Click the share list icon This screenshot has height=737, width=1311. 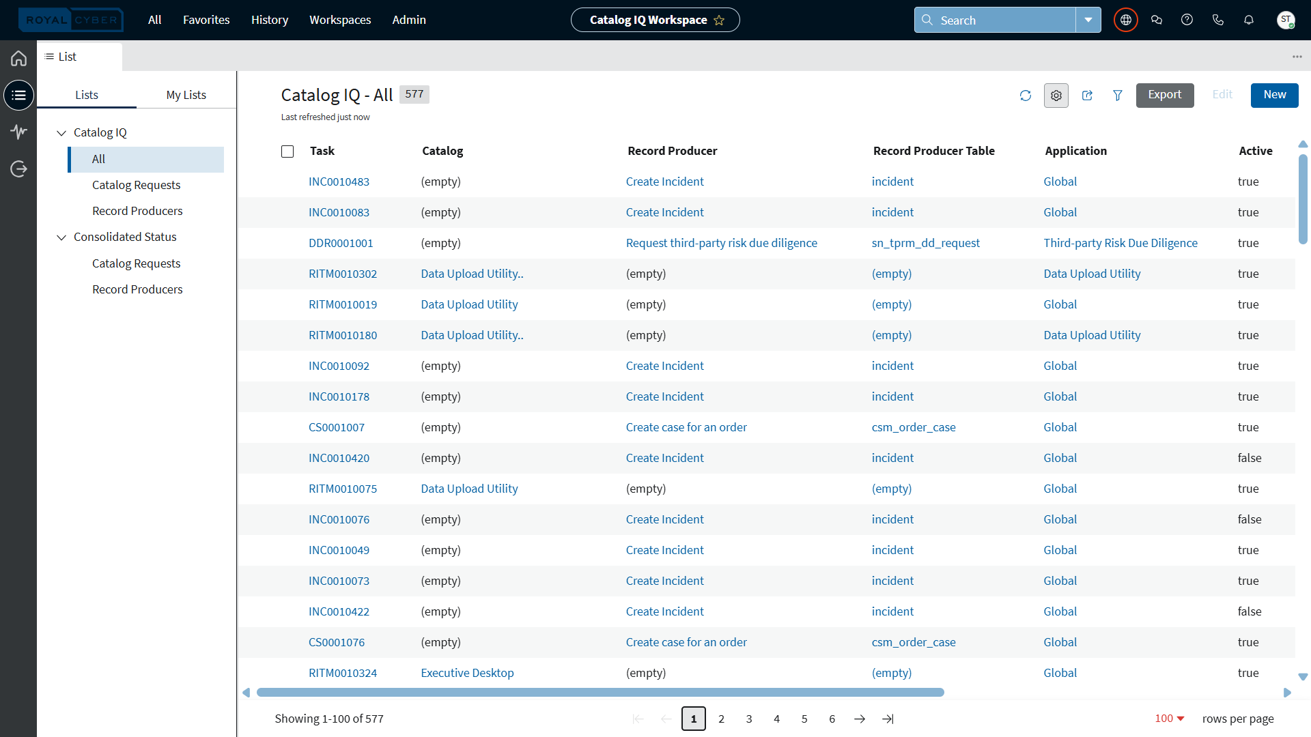1087,96
